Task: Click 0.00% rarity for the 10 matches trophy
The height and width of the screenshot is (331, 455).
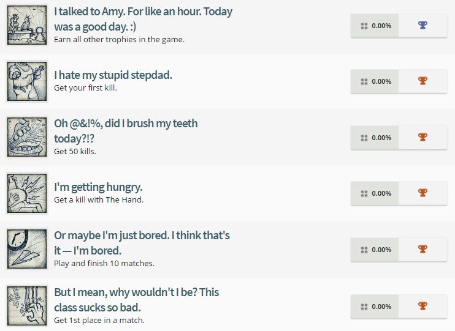Action: pyautogui.click(x=375, y=250)
